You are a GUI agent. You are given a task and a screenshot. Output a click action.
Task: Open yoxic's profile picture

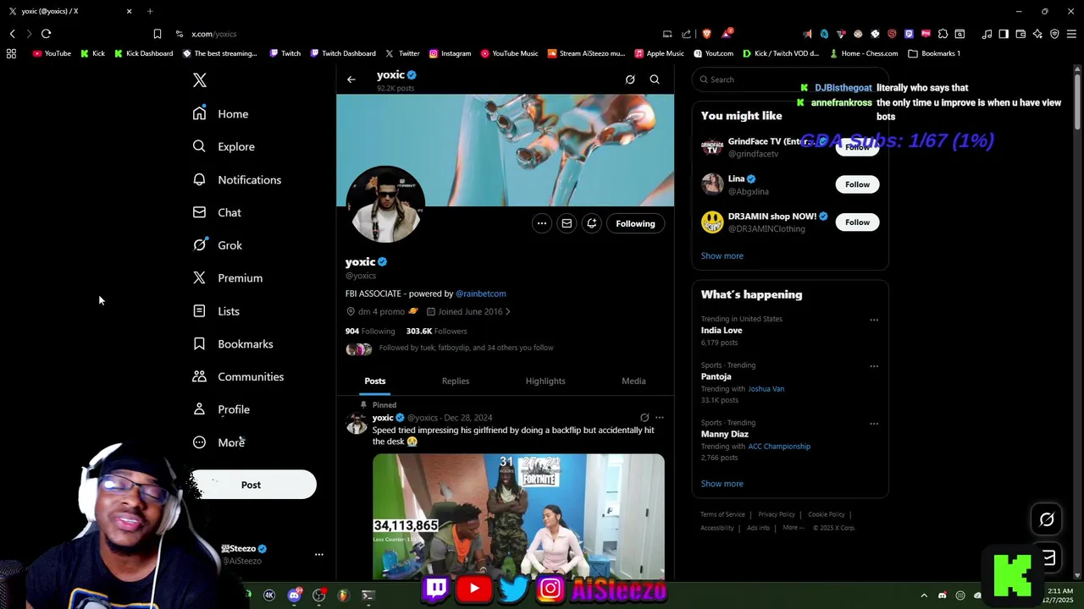385,206
